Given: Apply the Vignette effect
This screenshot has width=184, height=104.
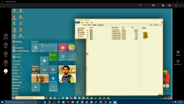Looking at the screenshot, I should point(178,53).
